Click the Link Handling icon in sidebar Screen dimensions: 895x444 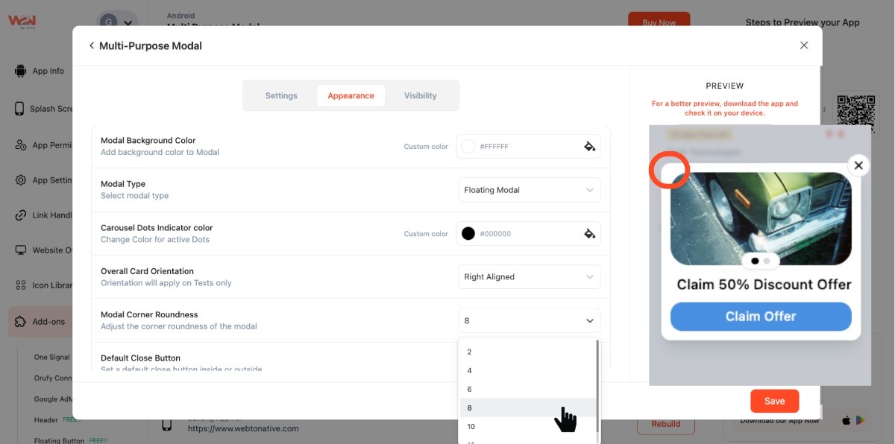pos(20,215)
